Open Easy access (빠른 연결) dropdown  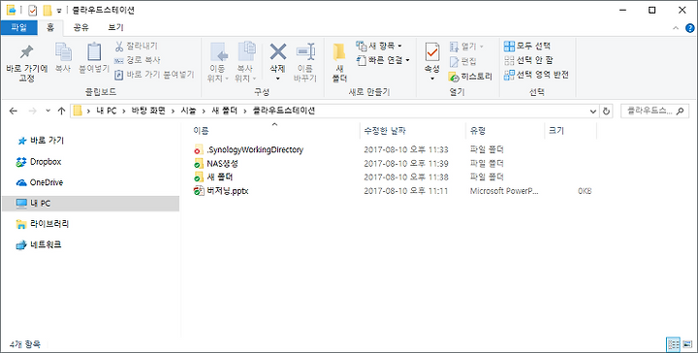383,60
